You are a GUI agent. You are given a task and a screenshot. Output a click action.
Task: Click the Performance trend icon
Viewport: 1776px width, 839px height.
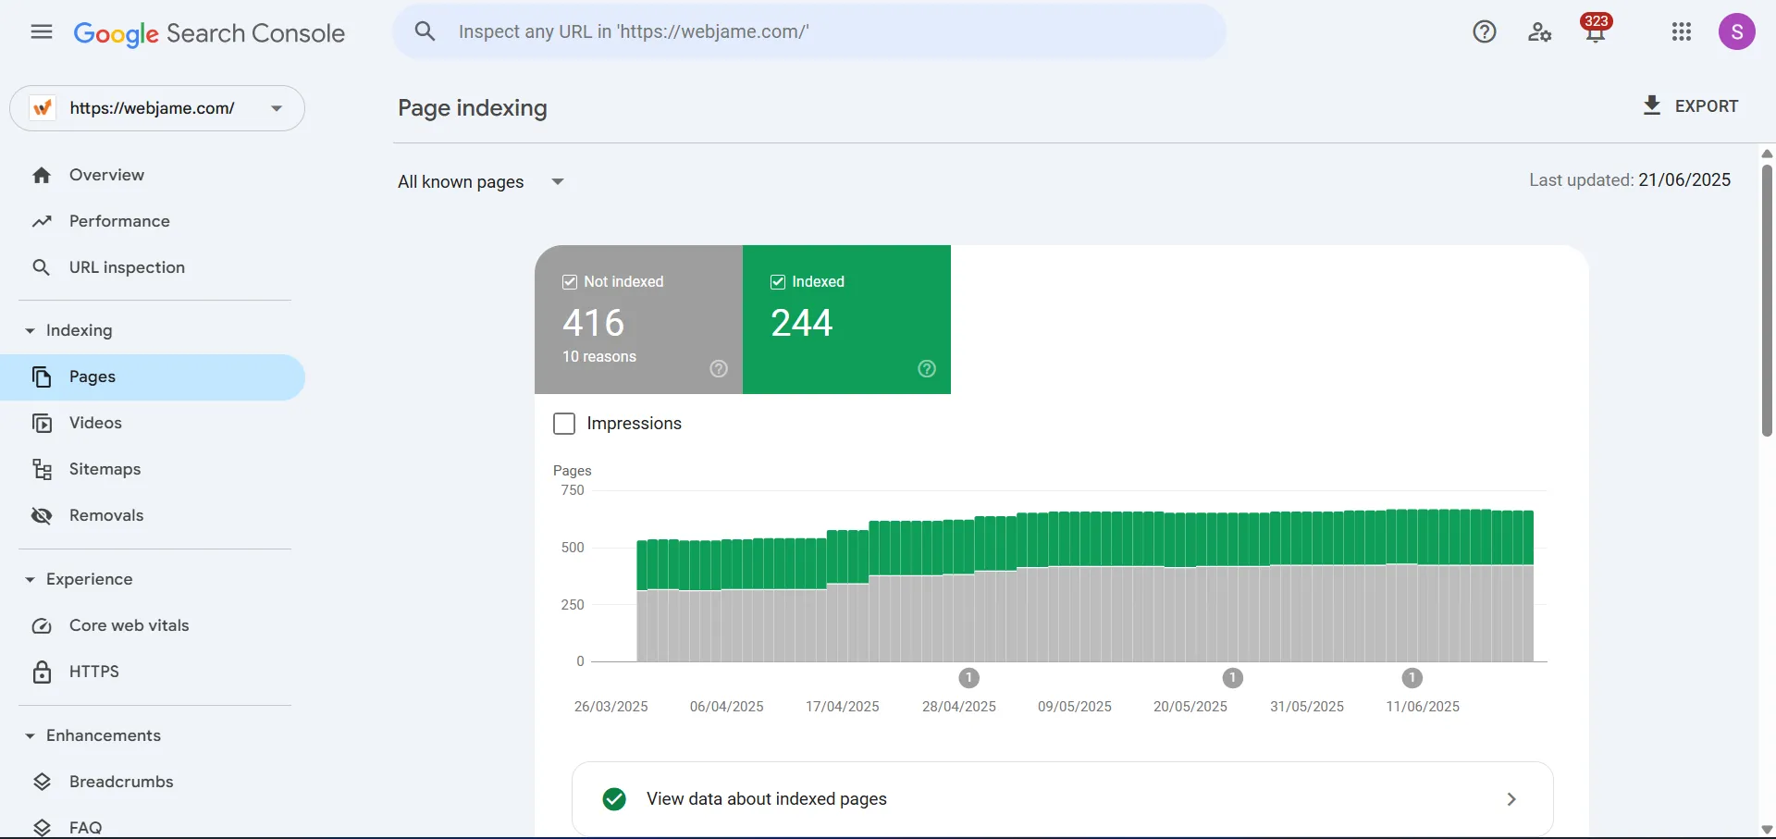tap(42, 222)
